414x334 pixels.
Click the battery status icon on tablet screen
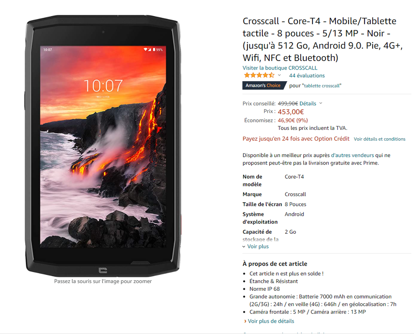[x=154, y=50]
